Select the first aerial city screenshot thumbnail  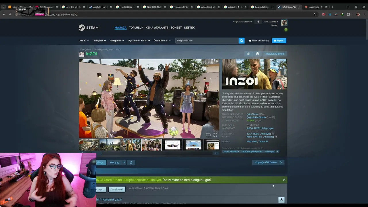click(x=89, y=145)
